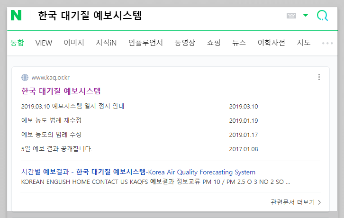Click the date 2019.01.19
Image resolution: width=344 pixels, height=218 pixels.
point(244,121)
